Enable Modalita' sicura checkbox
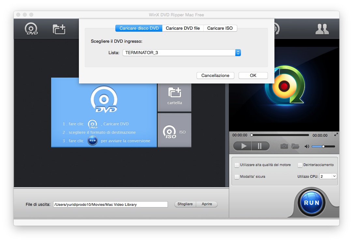The height and width of the screenshot is (242, 353). 237,177
